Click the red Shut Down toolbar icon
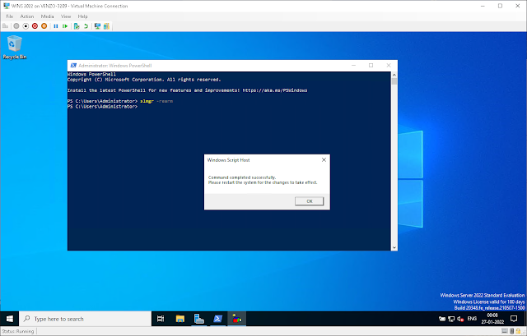Viewport: 527px width, 336px height. [35, 26]
